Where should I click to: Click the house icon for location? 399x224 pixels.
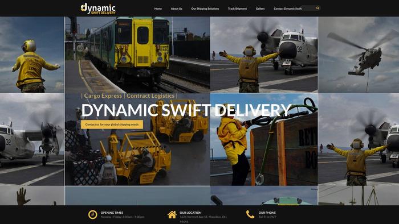172,214
